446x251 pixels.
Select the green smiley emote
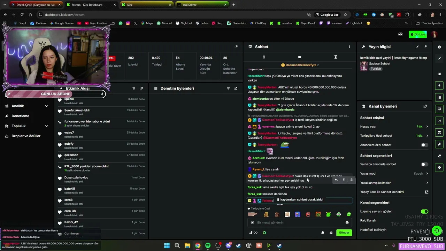349,214
